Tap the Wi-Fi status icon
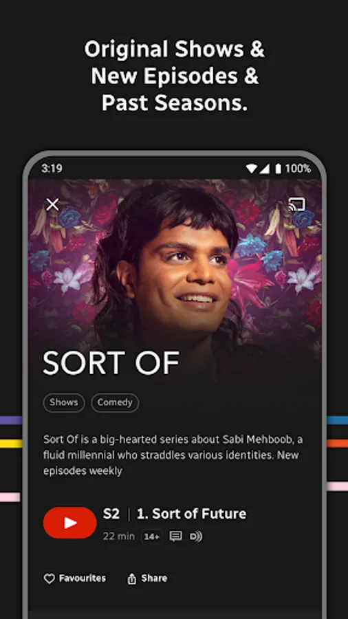 tap(251, 169)
